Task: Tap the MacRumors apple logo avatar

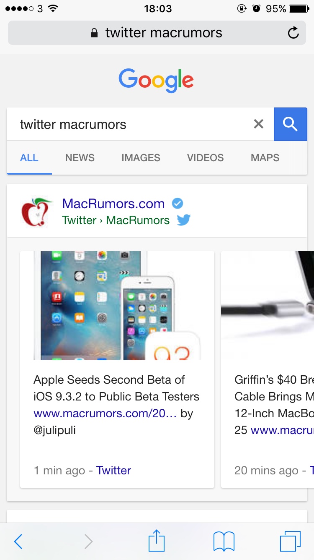Action: coord(37,212)
